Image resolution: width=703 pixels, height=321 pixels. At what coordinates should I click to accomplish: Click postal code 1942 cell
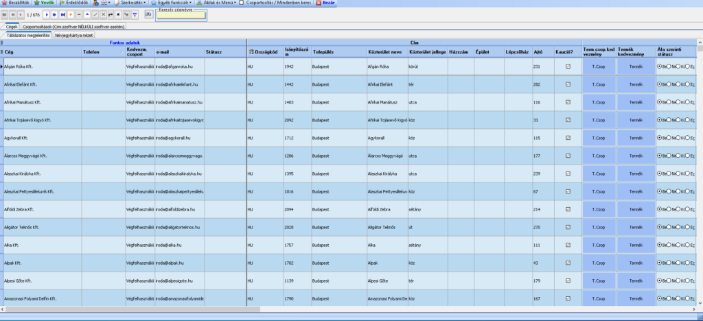[298, 67]
